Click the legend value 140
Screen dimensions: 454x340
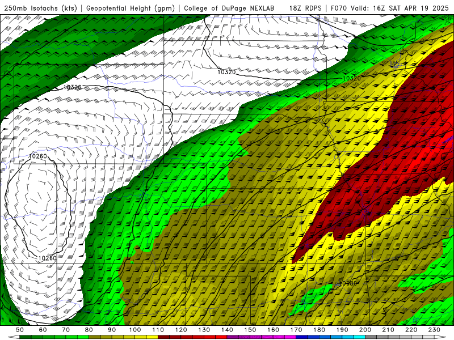pos(227,330)
